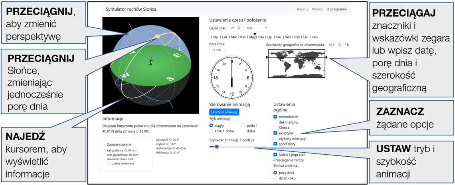Open Pomoc in the top bar

(x=317, y=9)
